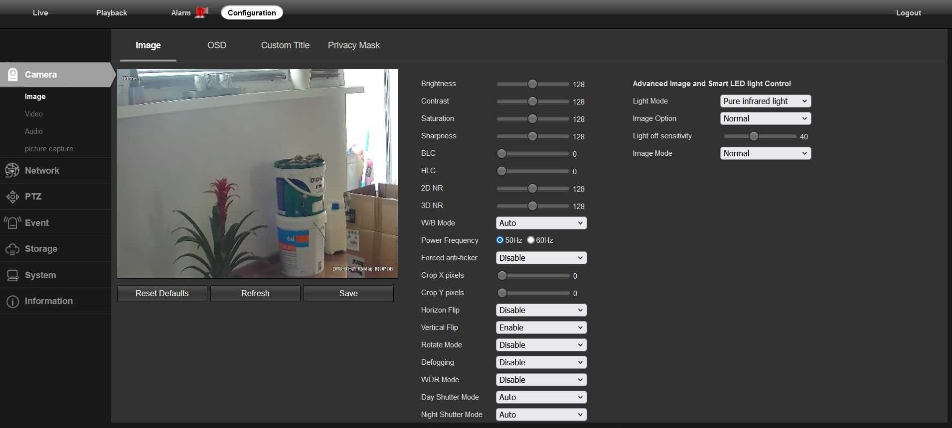The height and width of the screenshot is (428, 952).
Task: Click the Camera icon in sidebar
Action: [12, 75]
